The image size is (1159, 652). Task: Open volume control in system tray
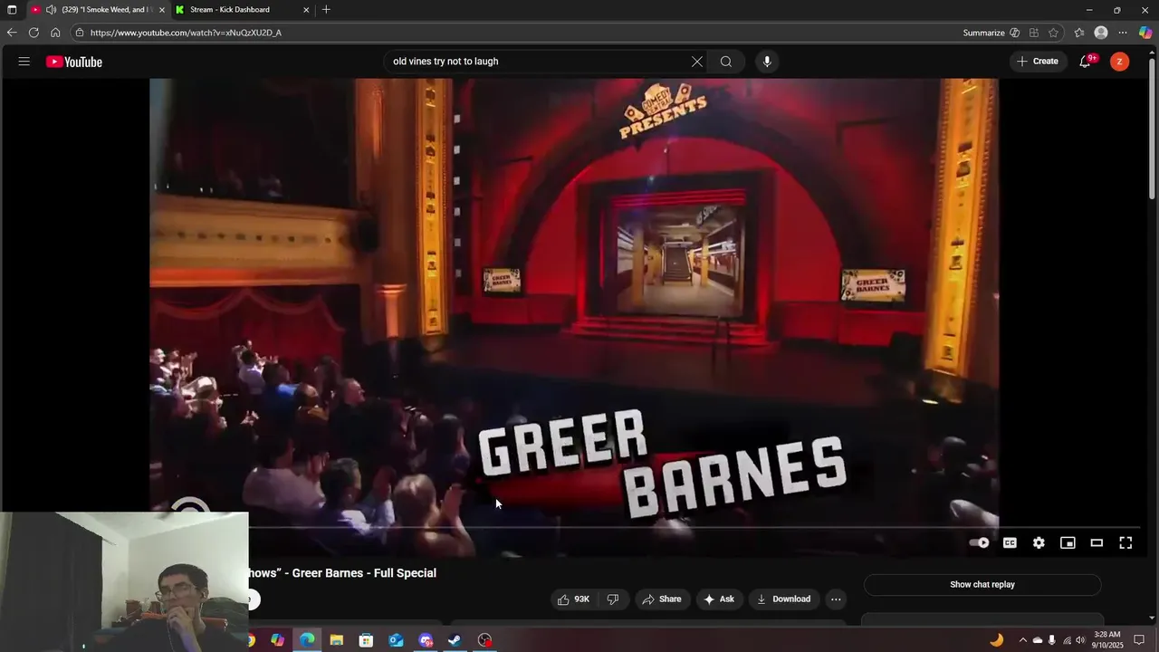point(1080,640)
